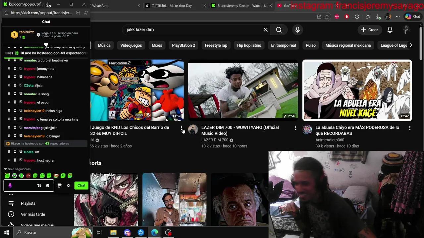Open the Kick chat shop icon
424x238 pixels.
60,185
